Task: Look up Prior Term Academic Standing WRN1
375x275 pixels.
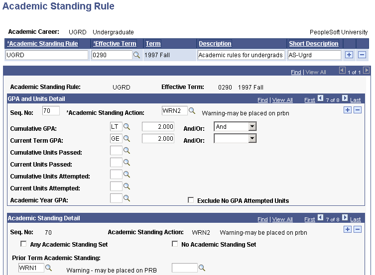Action: point(48,268)
